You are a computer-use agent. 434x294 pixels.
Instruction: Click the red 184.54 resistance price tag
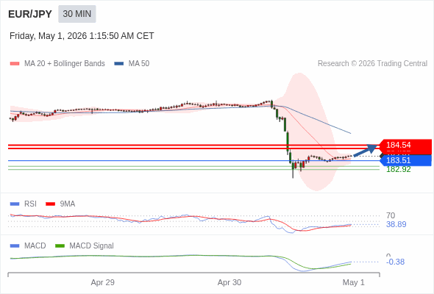(405, 146)
